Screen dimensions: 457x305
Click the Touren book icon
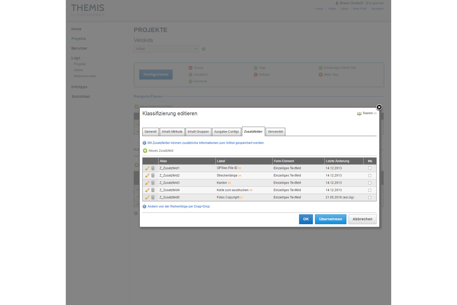coord(359,113)
